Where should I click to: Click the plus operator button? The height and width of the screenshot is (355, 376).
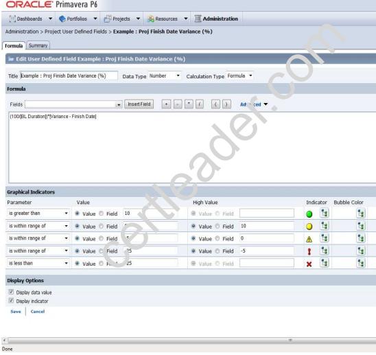(x=167, y=104)
